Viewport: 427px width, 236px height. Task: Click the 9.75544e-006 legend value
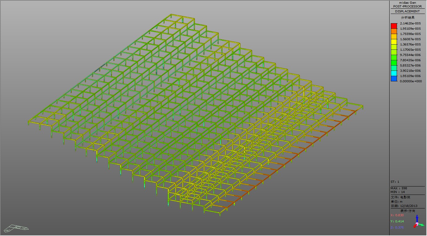tap(410, 55)
